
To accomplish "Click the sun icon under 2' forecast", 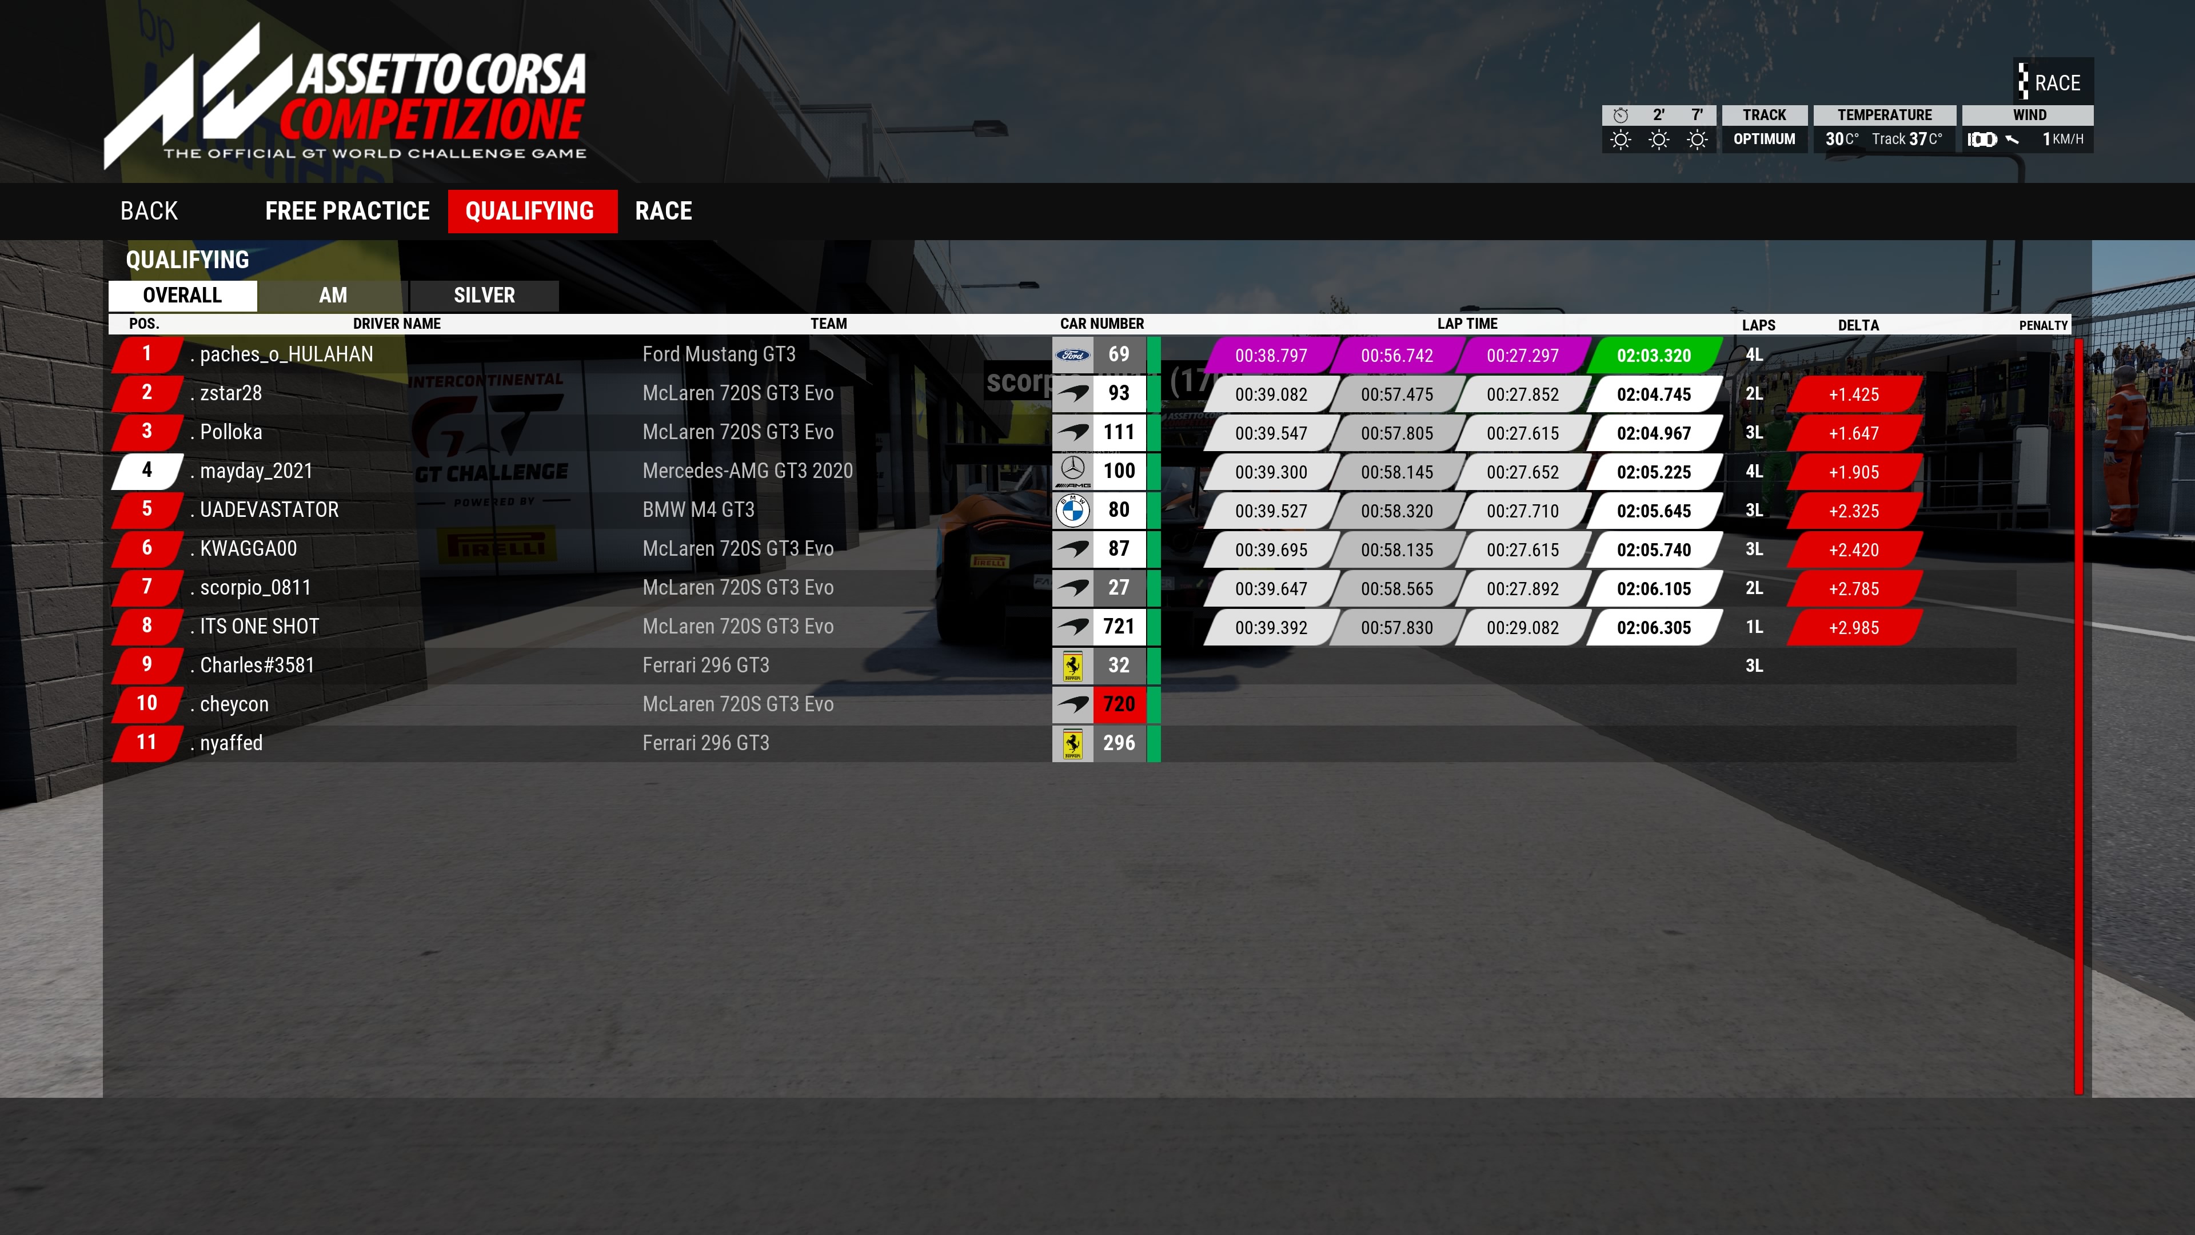I will point(1658,140).
